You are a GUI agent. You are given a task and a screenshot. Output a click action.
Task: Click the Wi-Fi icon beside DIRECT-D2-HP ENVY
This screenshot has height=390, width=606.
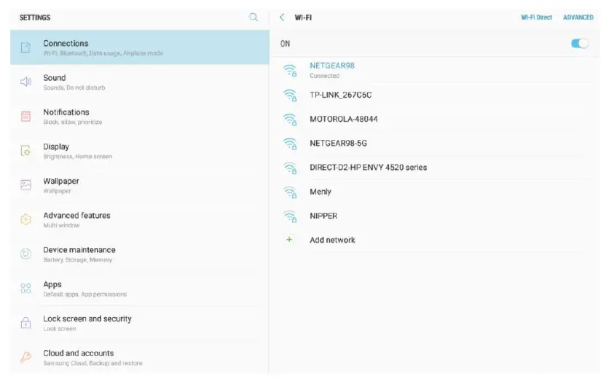point(290,168)
